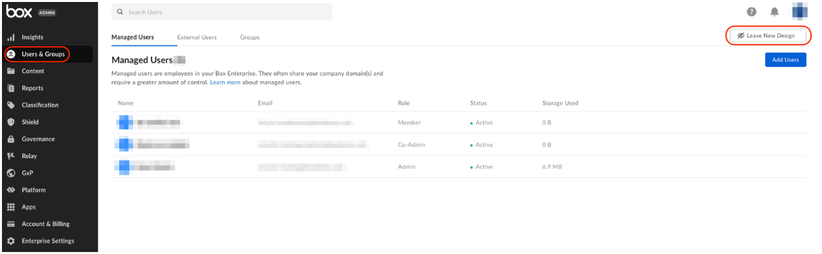Image resolution: width=822 pixels, height=254 pixels.
Task: Click the Leave New Design button
Action: coord(767,36)
